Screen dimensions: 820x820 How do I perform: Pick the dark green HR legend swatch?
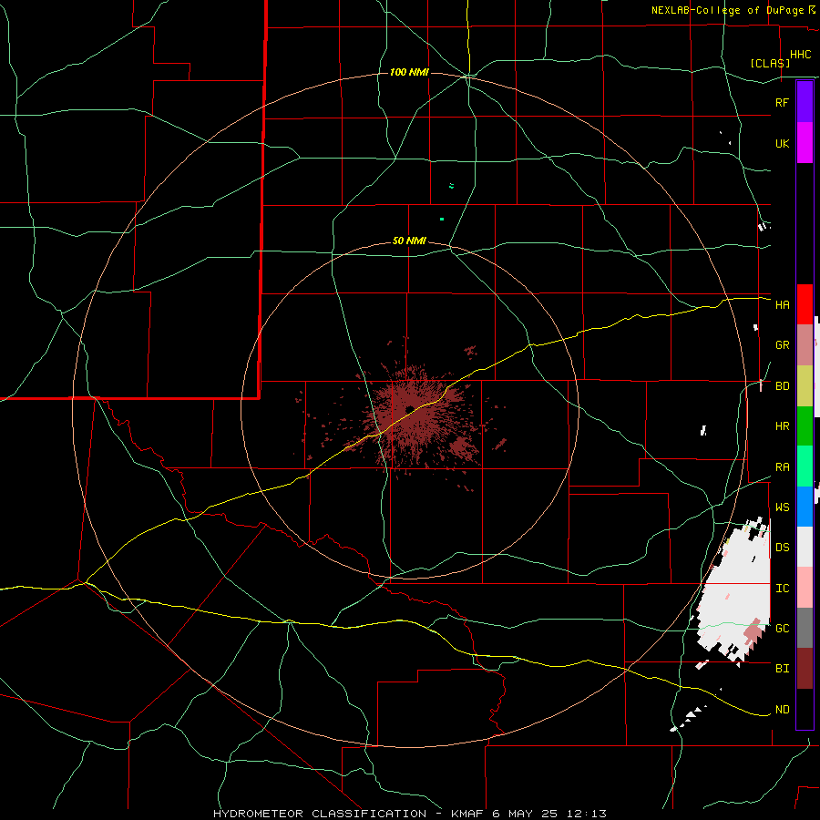[x=805, y=426]
